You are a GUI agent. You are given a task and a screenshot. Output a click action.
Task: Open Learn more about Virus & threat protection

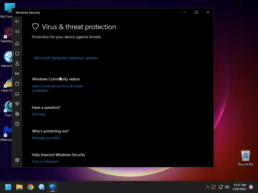pos(57,88)
